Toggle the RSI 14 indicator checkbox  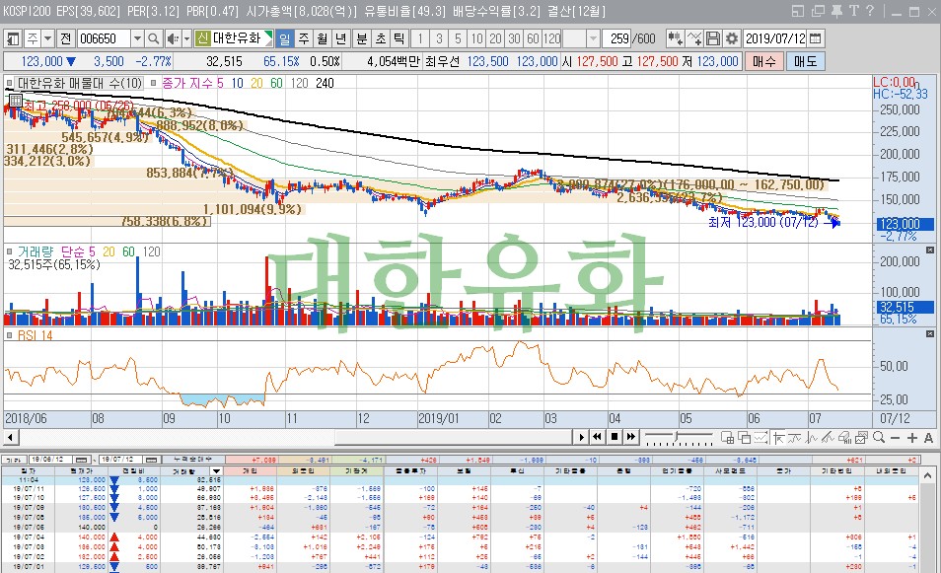pos(10,335)
